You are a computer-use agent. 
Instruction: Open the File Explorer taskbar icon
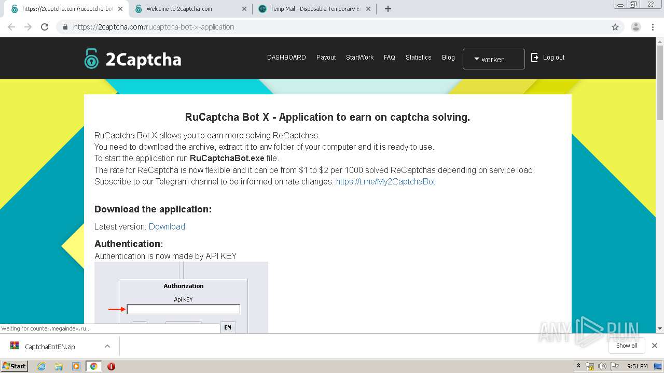[59, 366]
